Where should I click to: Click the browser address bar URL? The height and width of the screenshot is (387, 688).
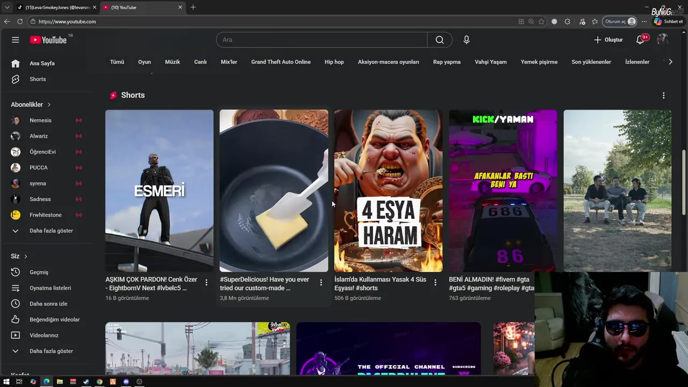pyautogui.click(x=67, y=21)
